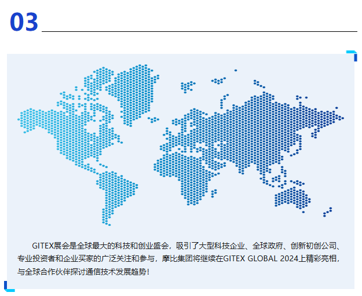Click the text line starting "专业投资者和企业买家"
Image resolution: width=362 pixels, height=296 pixels.
point(179,258)
